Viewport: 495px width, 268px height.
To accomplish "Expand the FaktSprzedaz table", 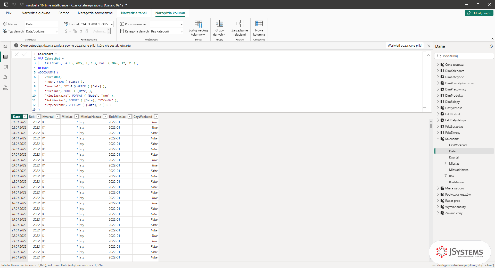I will [x=438, y=126].
